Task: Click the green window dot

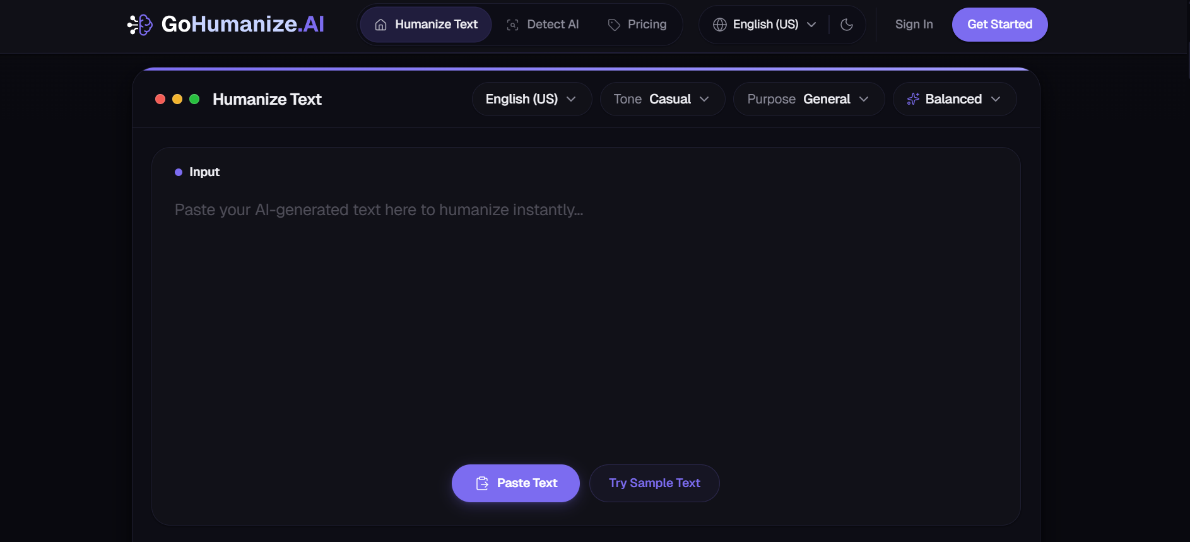Action: [194, 99]
